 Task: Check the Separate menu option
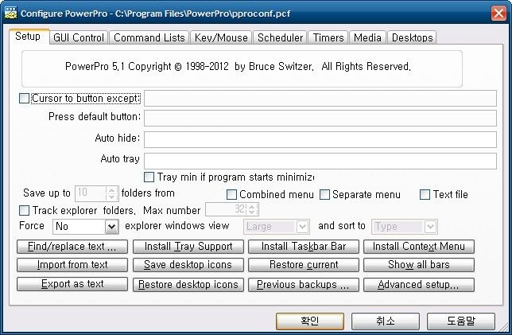coord(324,194)
